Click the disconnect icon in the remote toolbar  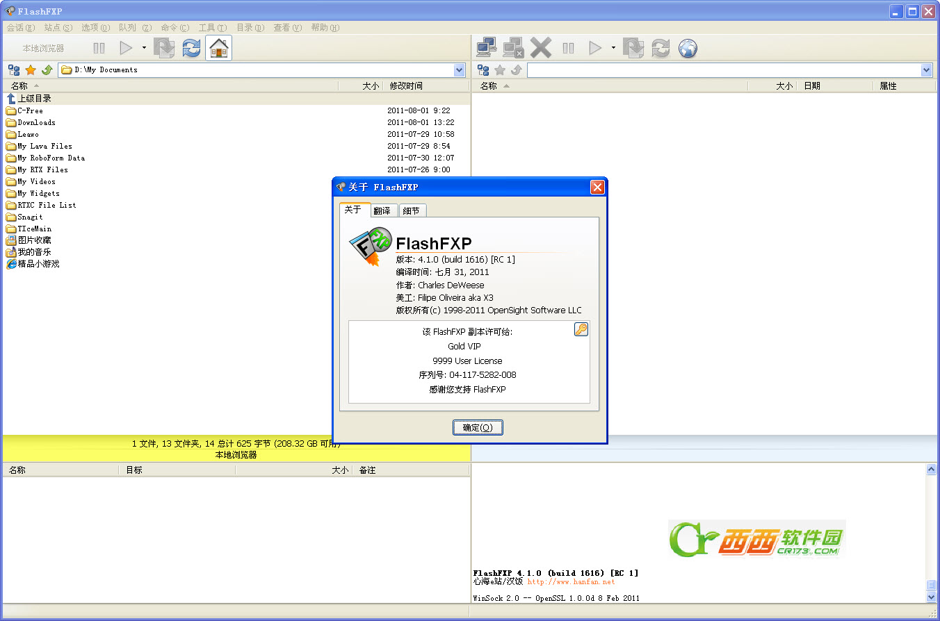click(x=513, y=48)
